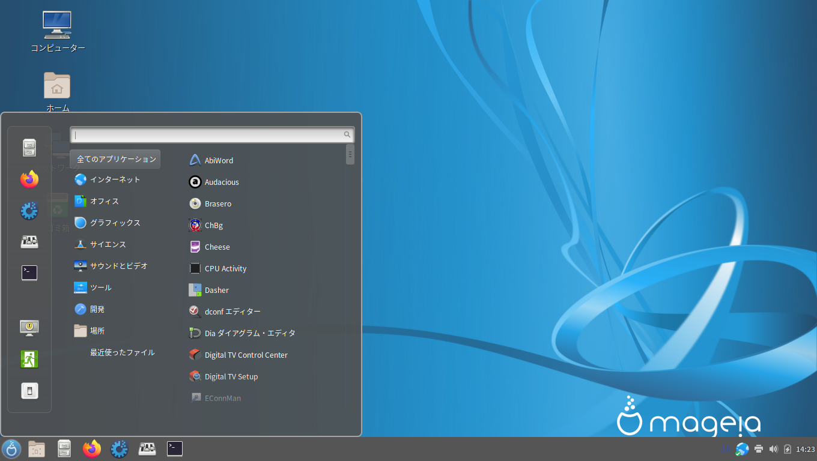
Task: Open dconf エディター
Action: point(225,312)
